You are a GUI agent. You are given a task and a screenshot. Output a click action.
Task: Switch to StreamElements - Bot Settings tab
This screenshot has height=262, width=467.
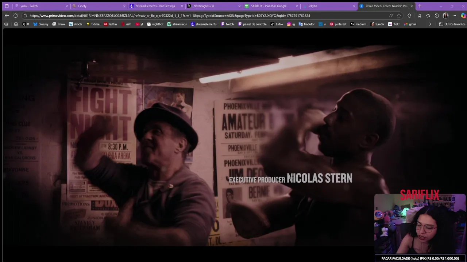[x=156, y=6]
